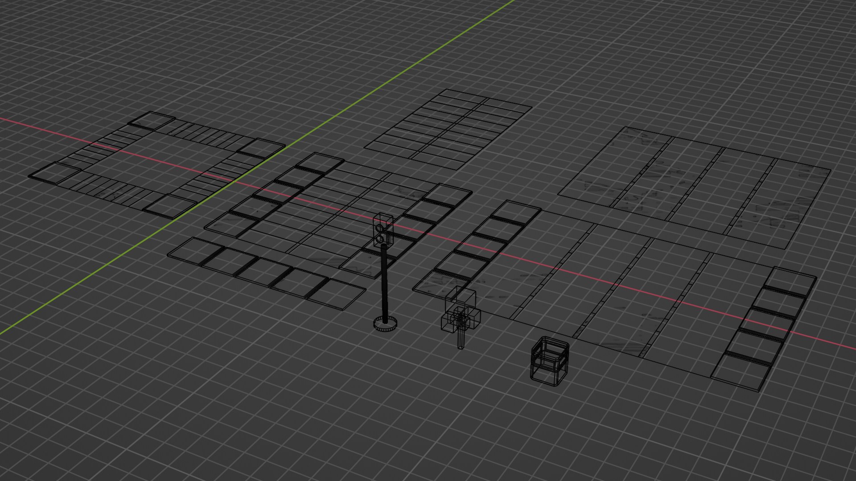Select the striped rectangular panel at top center
Screen dimensions: 856x481
(449, 129)
